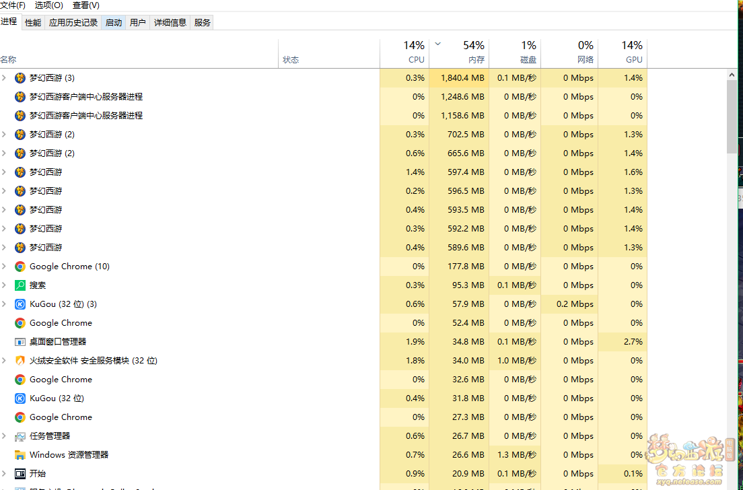Expand 梦幻西游 (2) group using 702.5 MB

pos(4,135)
